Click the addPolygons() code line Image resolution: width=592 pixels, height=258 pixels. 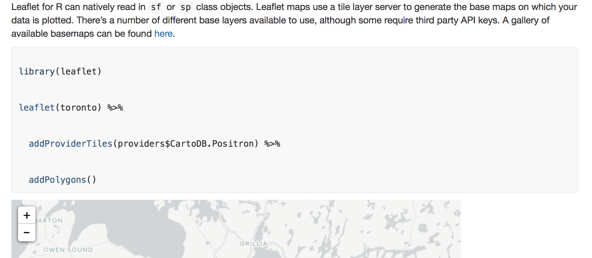tap(63, 180)
